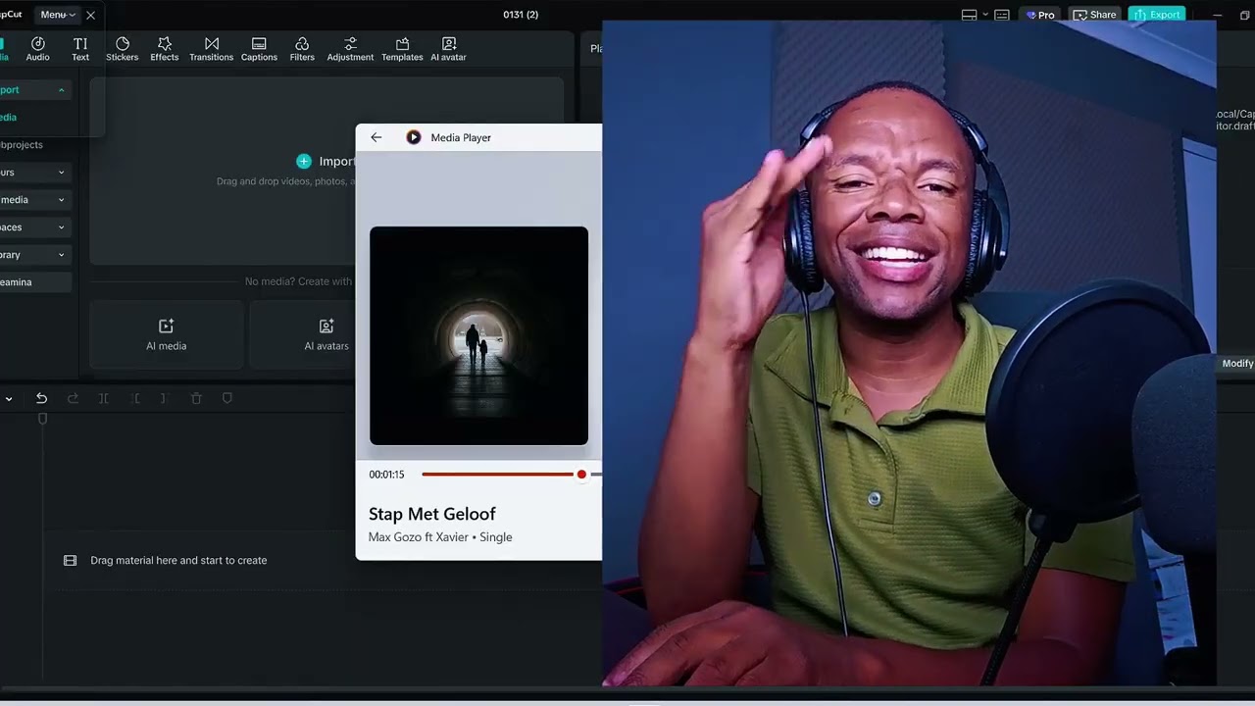Open the CapCut Menu dropdown
1255x706 pixels.
click(57, 15)
